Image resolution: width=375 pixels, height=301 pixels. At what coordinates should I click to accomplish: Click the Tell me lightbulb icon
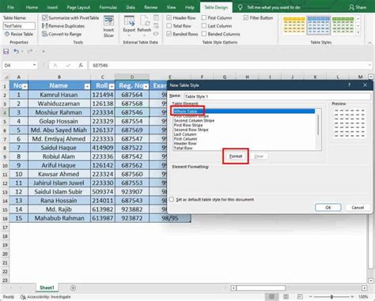(x=240, y=7)
